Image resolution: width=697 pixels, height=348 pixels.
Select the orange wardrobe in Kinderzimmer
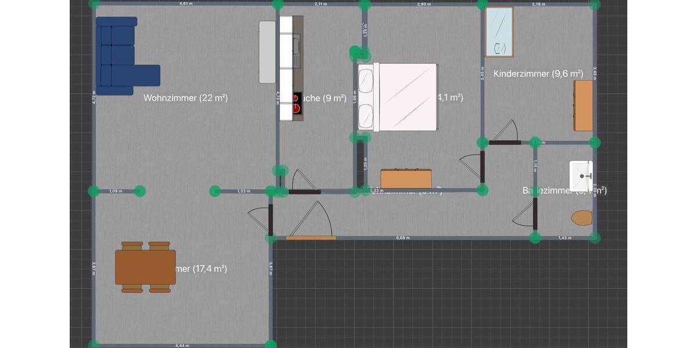[x=584, y=106]
